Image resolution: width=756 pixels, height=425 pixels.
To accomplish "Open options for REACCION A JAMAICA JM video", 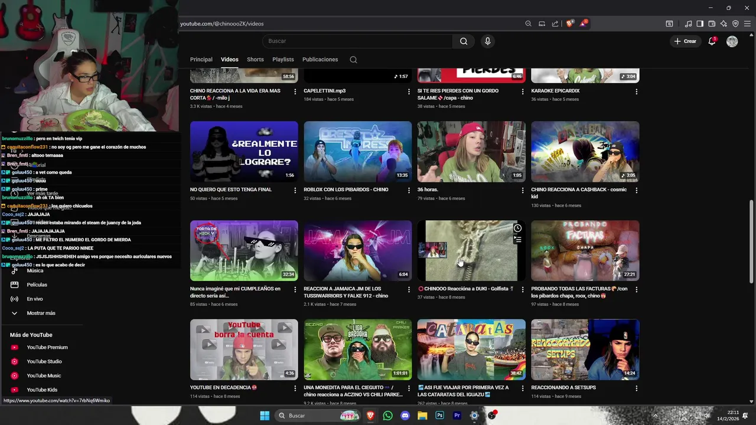I will pos(409,290).
